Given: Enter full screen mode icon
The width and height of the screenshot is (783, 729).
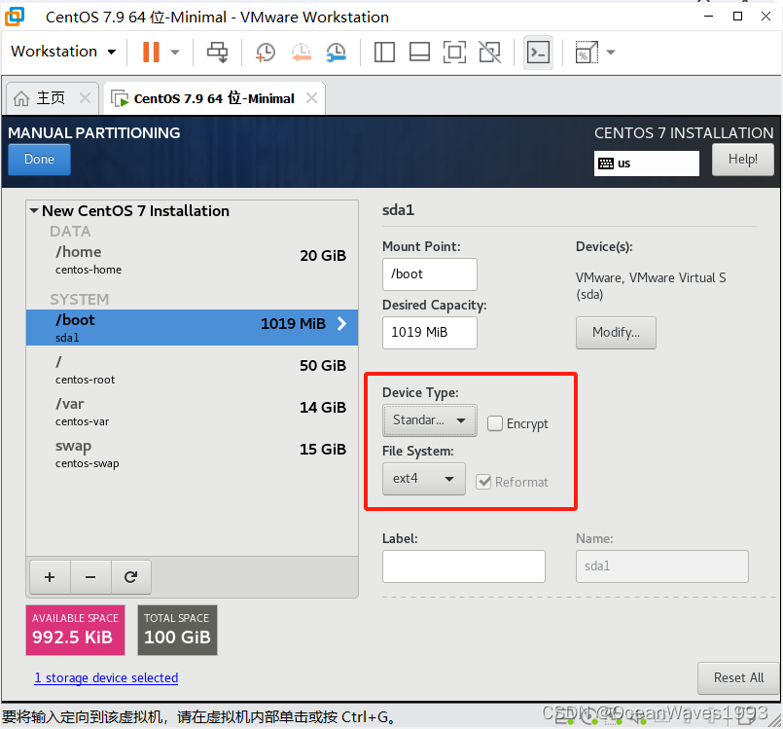Looking at the screenshot, I should [x=454, y=52].
